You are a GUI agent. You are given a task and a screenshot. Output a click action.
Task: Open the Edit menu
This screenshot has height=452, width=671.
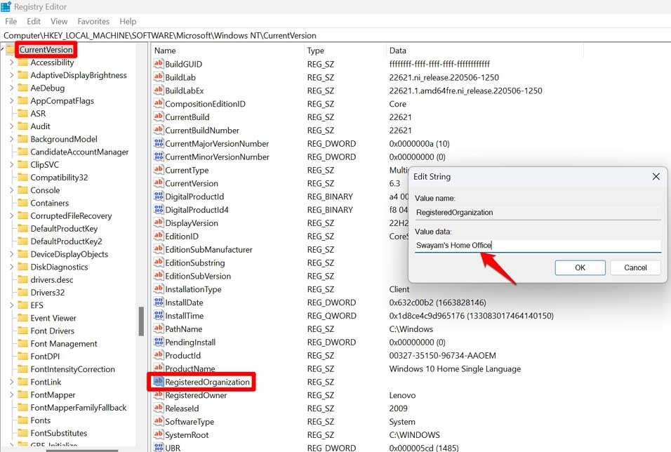pyautogui.click(x=34, y=21)
